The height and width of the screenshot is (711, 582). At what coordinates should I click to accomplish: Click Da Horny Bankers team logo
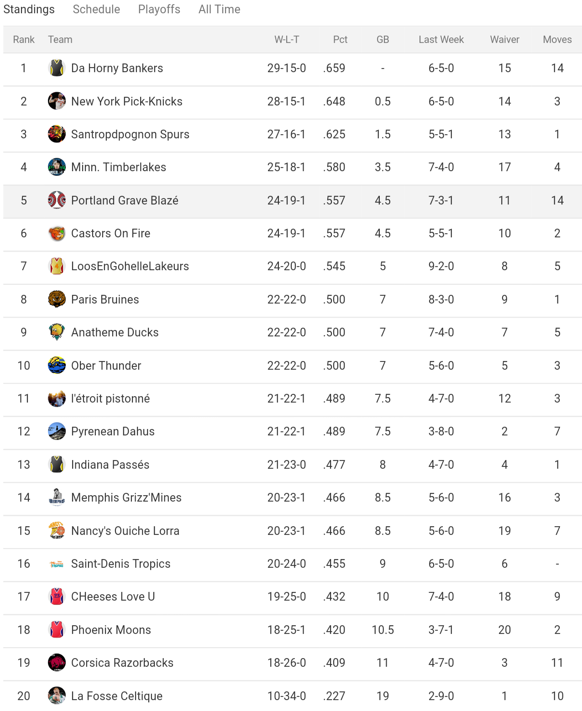coord(57,68)
